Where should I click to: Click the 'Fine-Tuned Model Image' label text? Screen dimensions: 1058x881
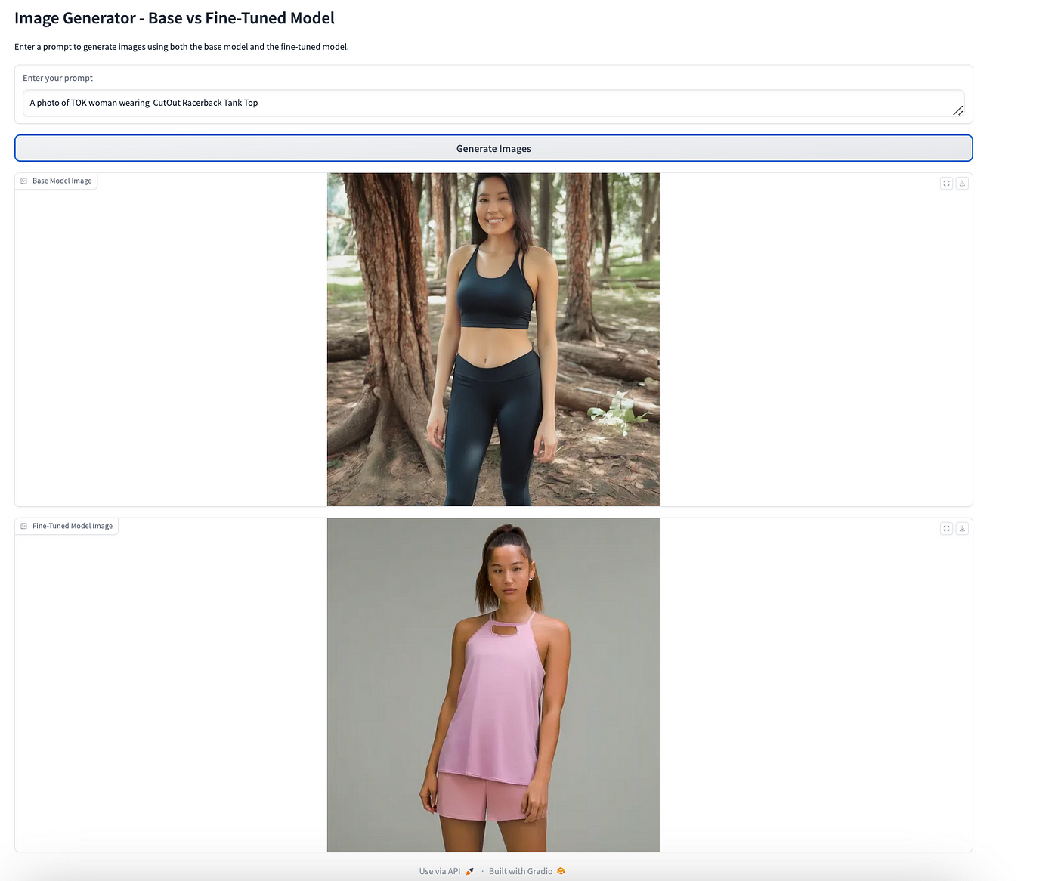coord(73,526)
